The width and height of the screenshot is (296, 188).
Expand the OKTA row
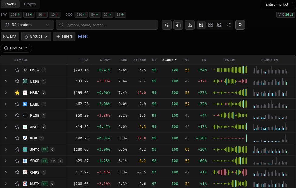(x=6, y=70)
